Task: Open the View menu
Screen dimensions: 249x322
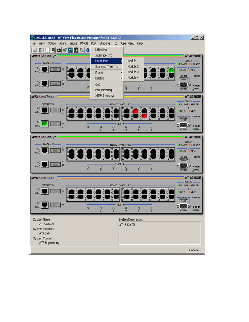Action: [42, 43]
